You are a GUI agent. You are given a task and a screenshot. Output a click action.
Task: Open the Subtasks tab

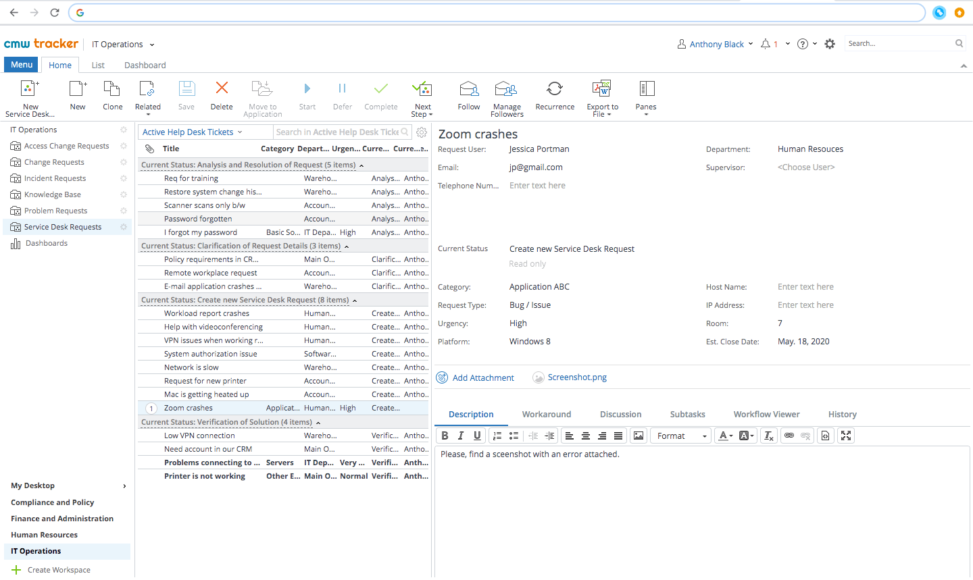[687, 415]
